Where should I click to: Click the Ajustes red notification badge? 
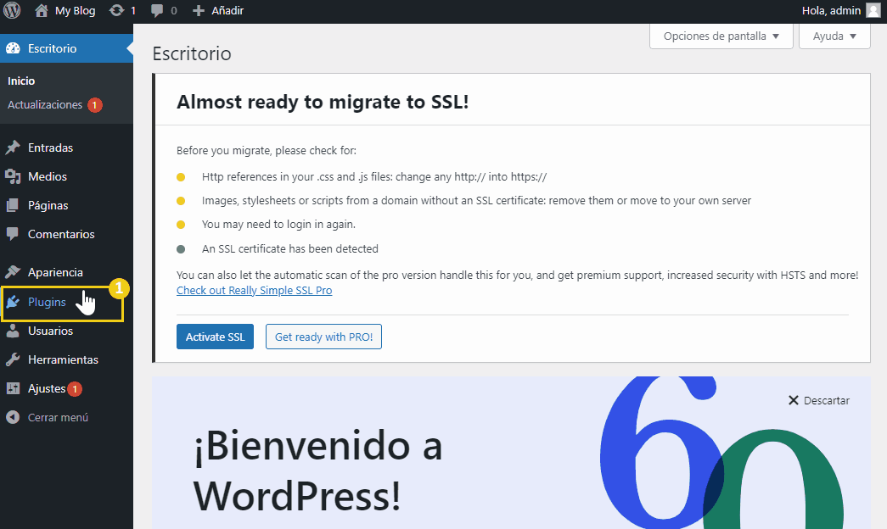coord(74,389)
